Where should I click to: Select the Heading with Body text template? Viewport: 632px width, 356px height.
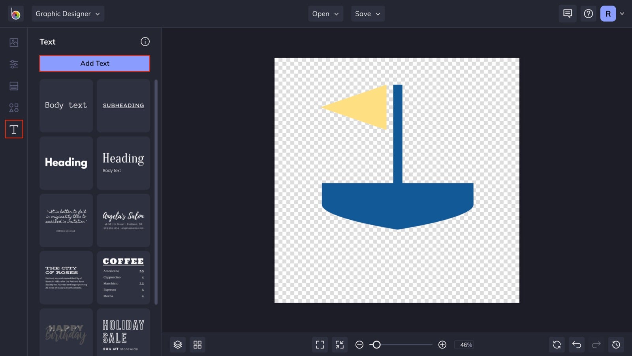point(123,163)
